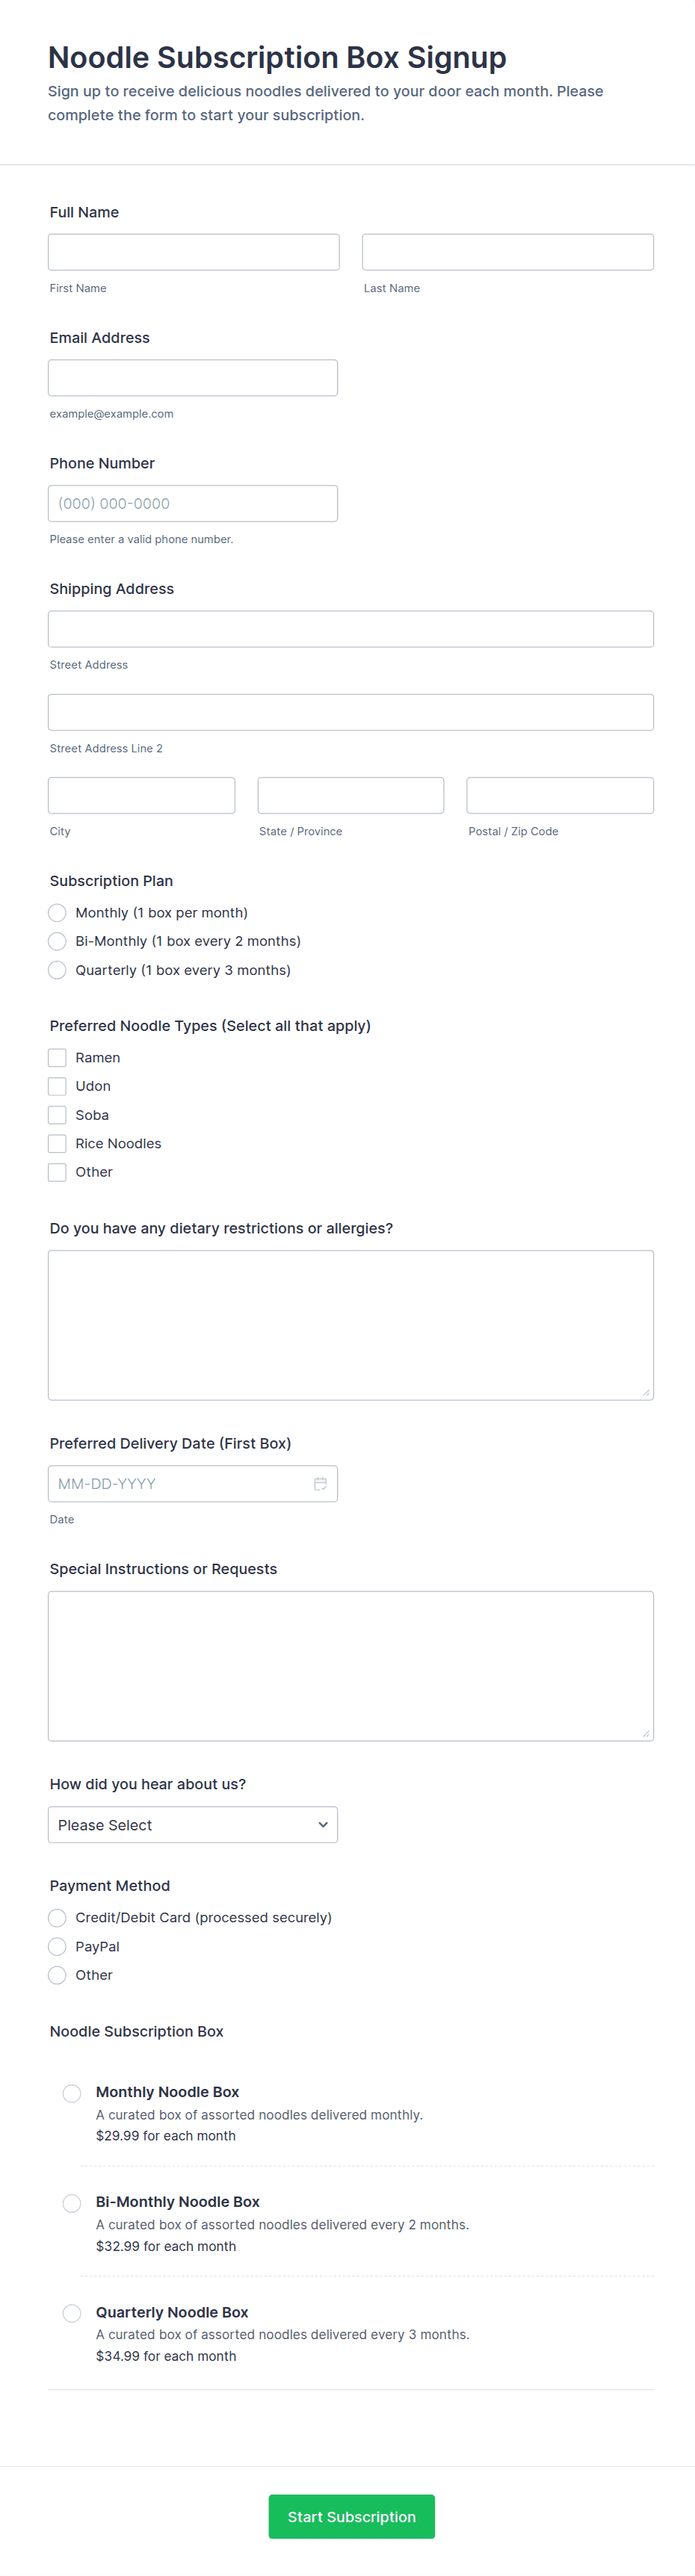Screen dimensions: 695x2576
Task: Focus the Postal / Zip Code field
Action: point(560,795)
